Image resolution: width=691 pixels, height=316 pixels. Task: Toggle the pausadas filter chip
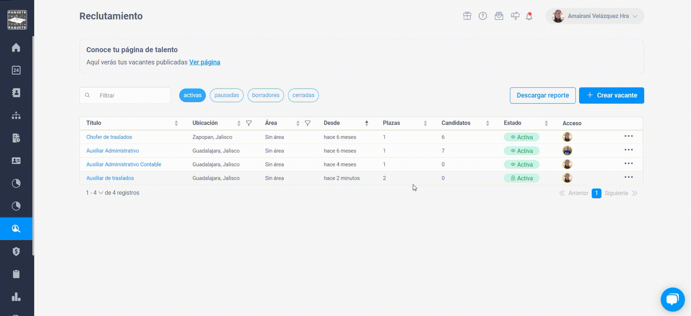click(227, 95)
